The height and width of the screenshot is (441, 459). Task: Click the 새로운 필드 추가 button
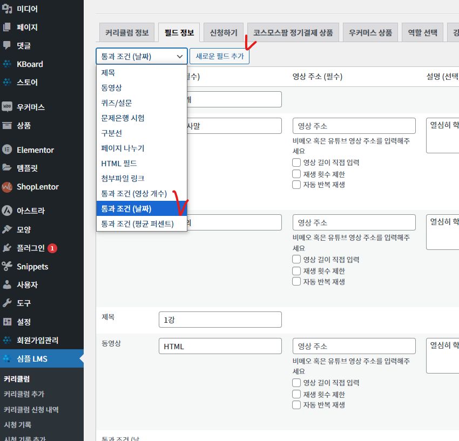click(220, 56)
